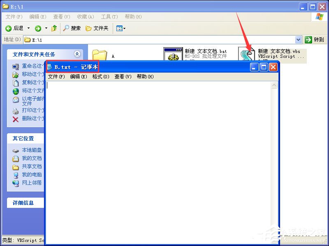The image size is (329, 246).
Task: Open Explorer 帮助(H) menu
Action: point(133,17)
